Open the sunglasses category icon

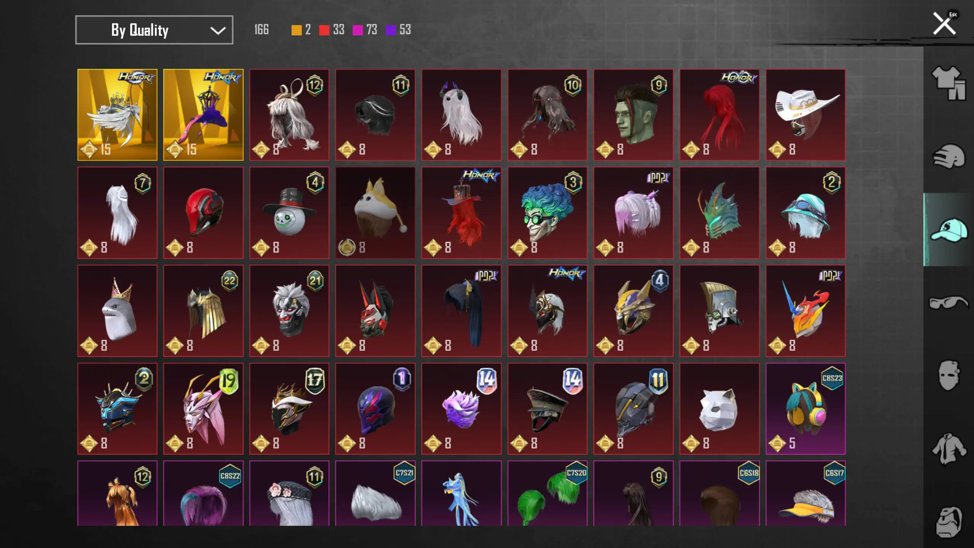point(948,303)
